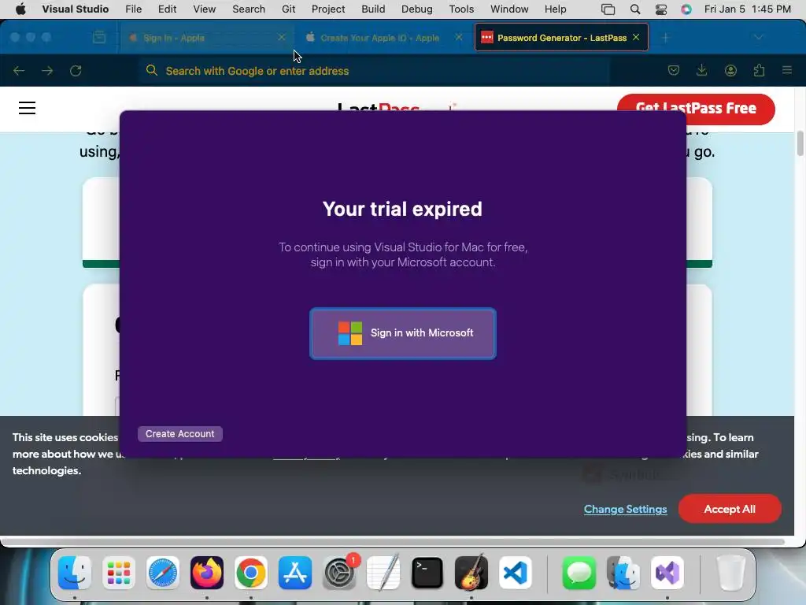Screen dimensions: 806x605
Task: Open Launchpad from the Dock
Action: click(119, 573)
